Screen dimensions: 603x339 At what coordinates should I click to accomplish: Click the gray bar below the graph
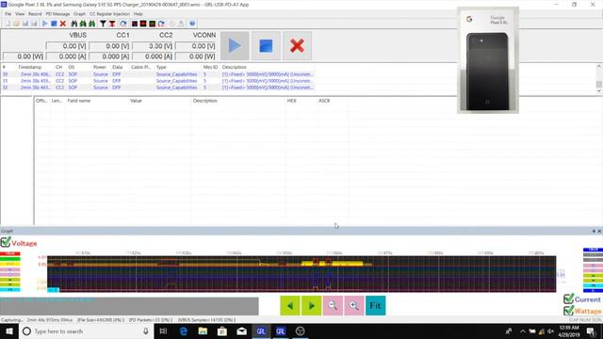click(129, 306)
